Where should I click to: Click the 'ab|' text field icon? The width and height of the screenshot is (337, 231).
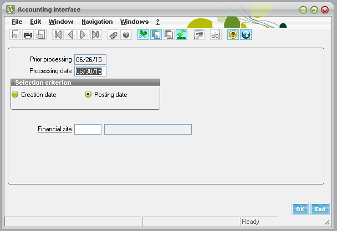coord(216,35)
